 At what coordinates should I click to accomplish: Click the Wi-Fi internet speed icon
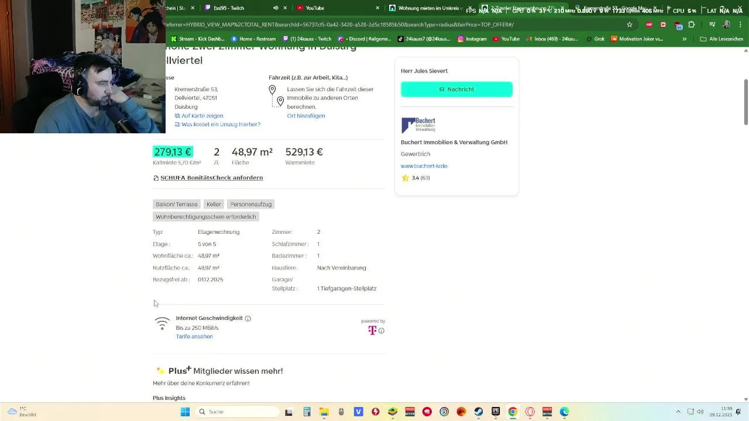coord(162,324)
